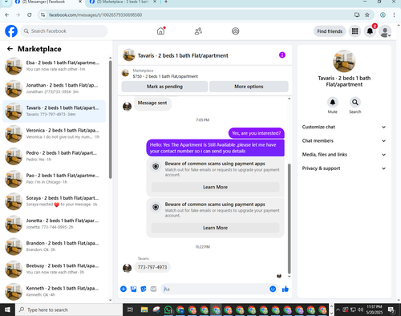Click the 773-797-4973 message bubble
The height and width of the screenshot is (316, 401).
152,267
